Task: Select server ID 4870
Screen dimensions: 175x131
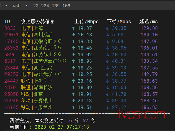Action: click(x=10, y=87)
